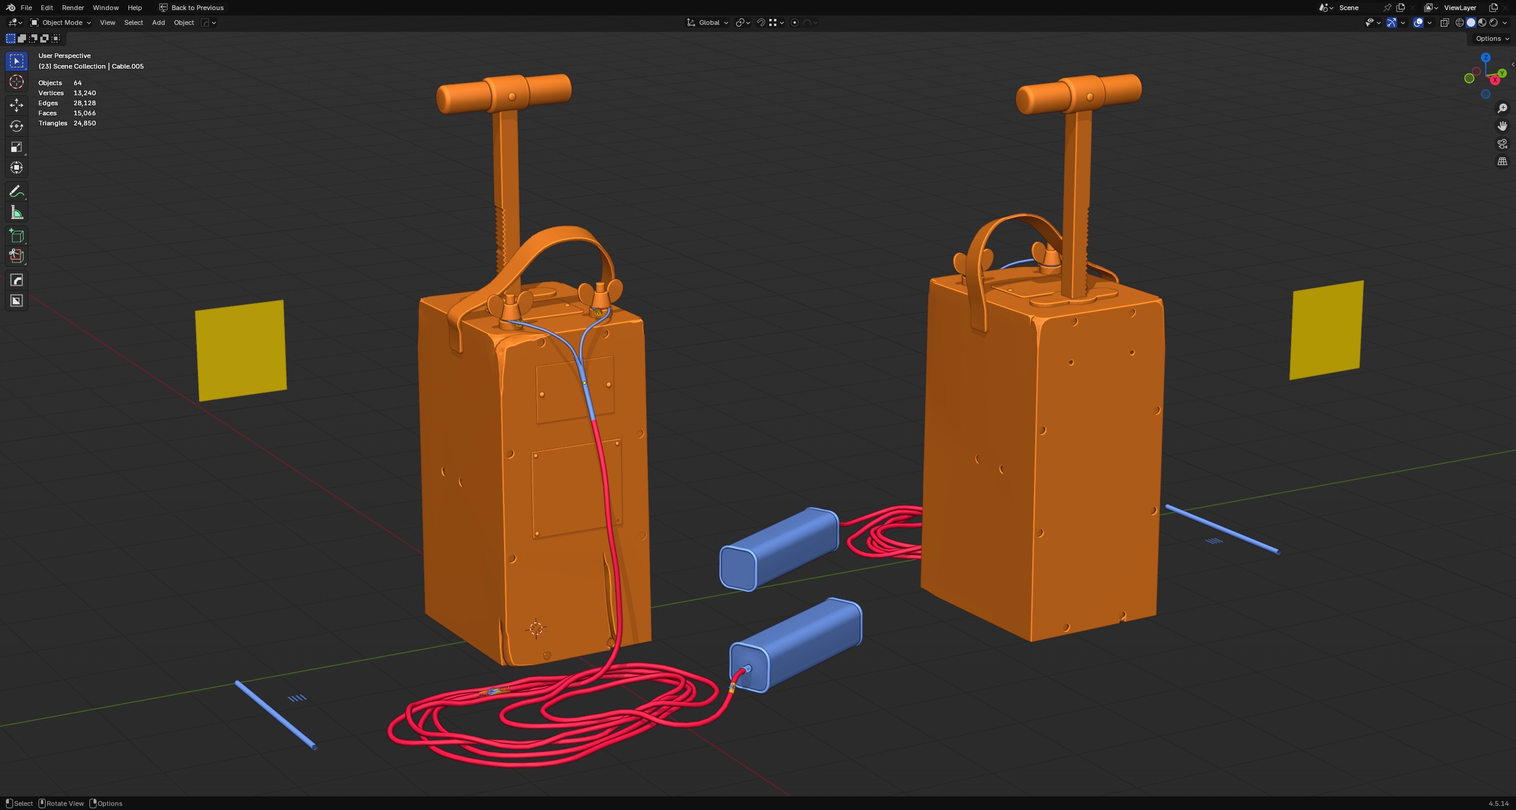The image size is (1516, 810).
Task: Select the Transform tool
Action: (17, 167)
